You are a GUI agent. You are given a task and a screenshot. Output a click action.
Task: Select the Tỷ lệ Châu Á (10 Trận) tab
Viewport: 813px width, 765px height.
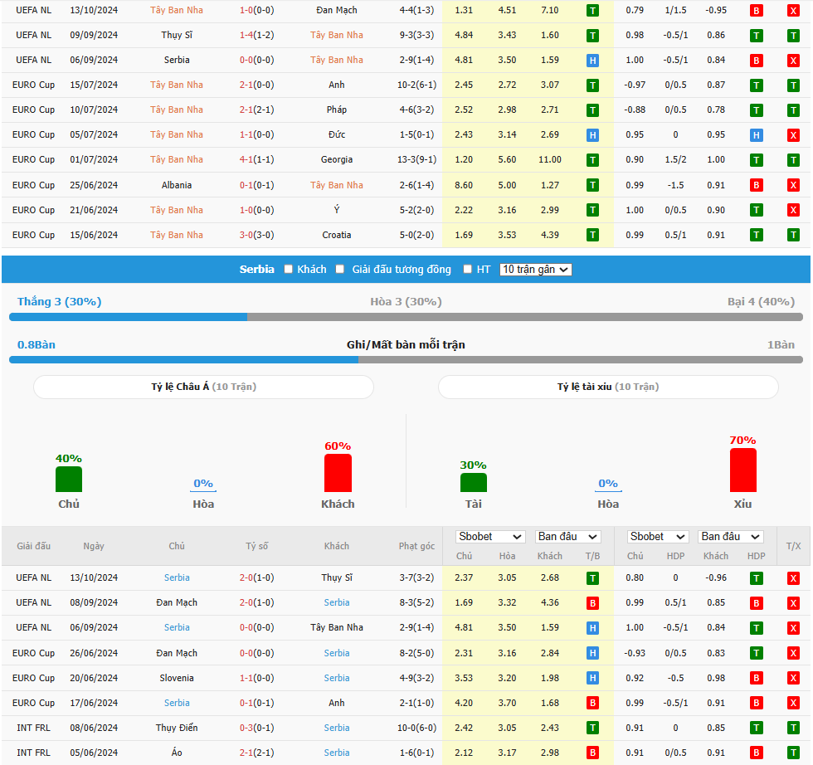point(203,387)
